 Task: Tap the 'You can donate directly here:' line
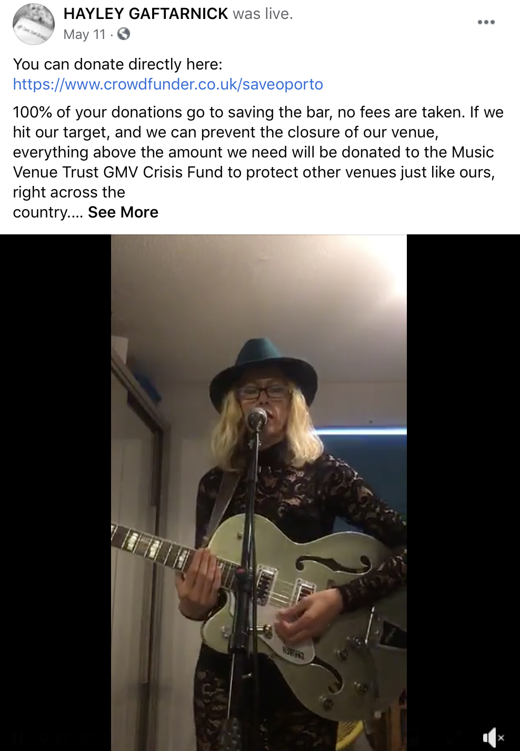pos(118,64)
